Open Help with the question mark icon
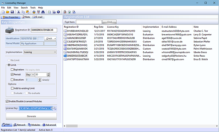 58,12
